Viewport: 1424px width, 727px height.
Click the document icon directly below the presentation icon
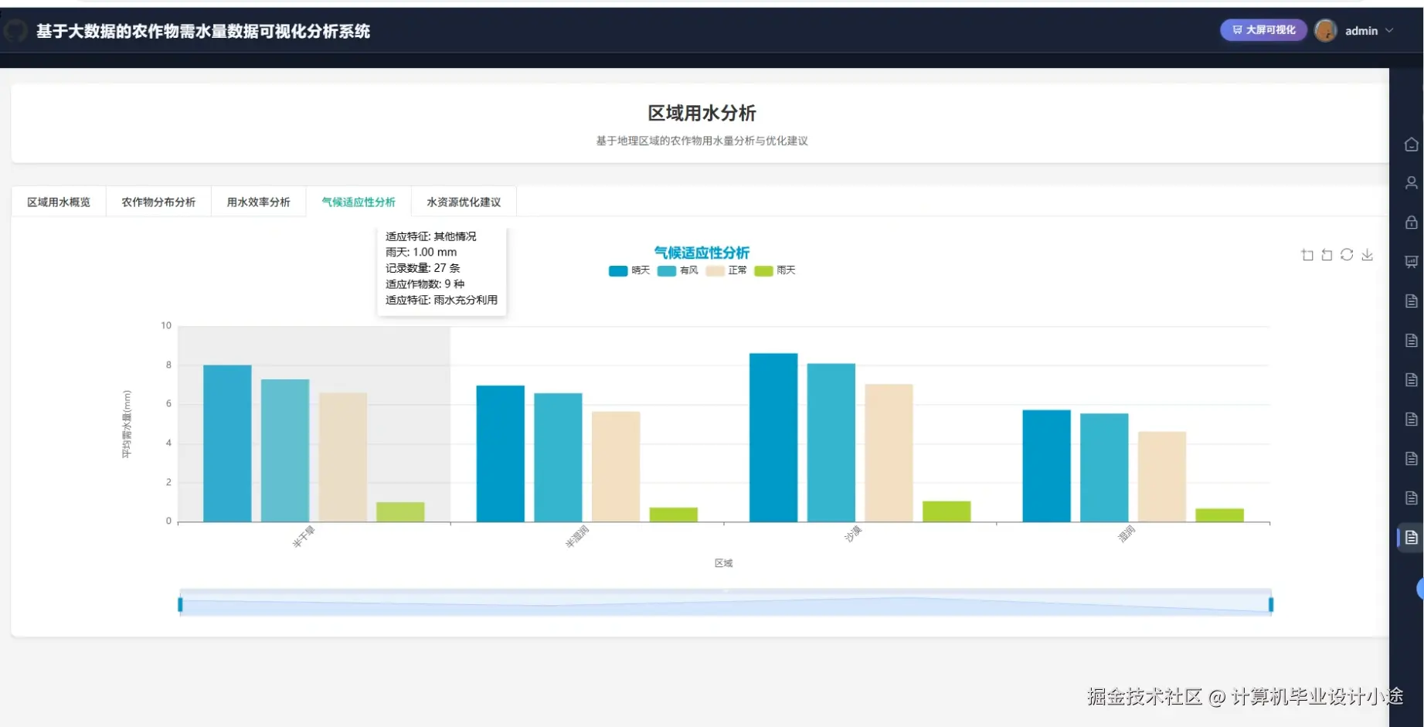[x=1411, y=301]
